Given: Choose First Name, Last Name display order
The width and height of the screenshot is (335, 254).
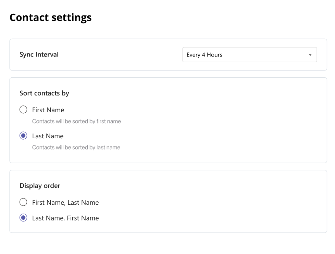Looking at the screenshot, I should 23,202.
